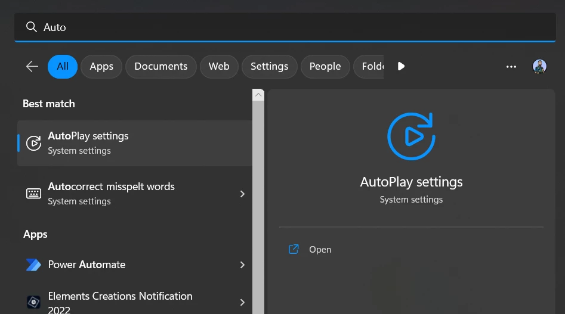Click the results scrollbar up arrow
Image resolution: width=565 pixels, height=314 pixels.
click(258, 95)
